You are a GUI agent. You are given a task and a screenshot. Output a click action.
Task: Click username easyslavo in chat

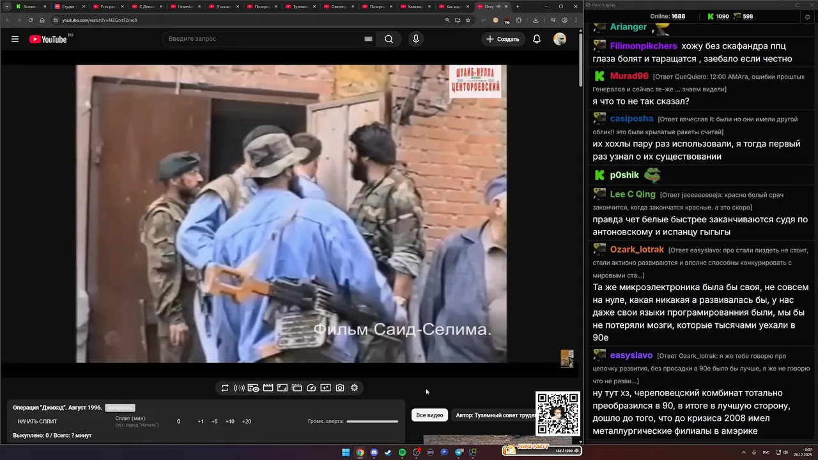631,355
